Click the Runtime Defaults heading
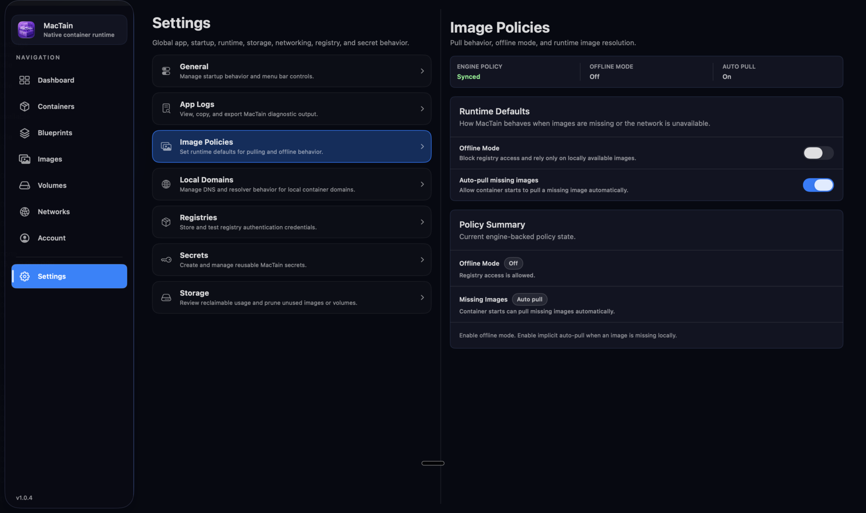 494,111
